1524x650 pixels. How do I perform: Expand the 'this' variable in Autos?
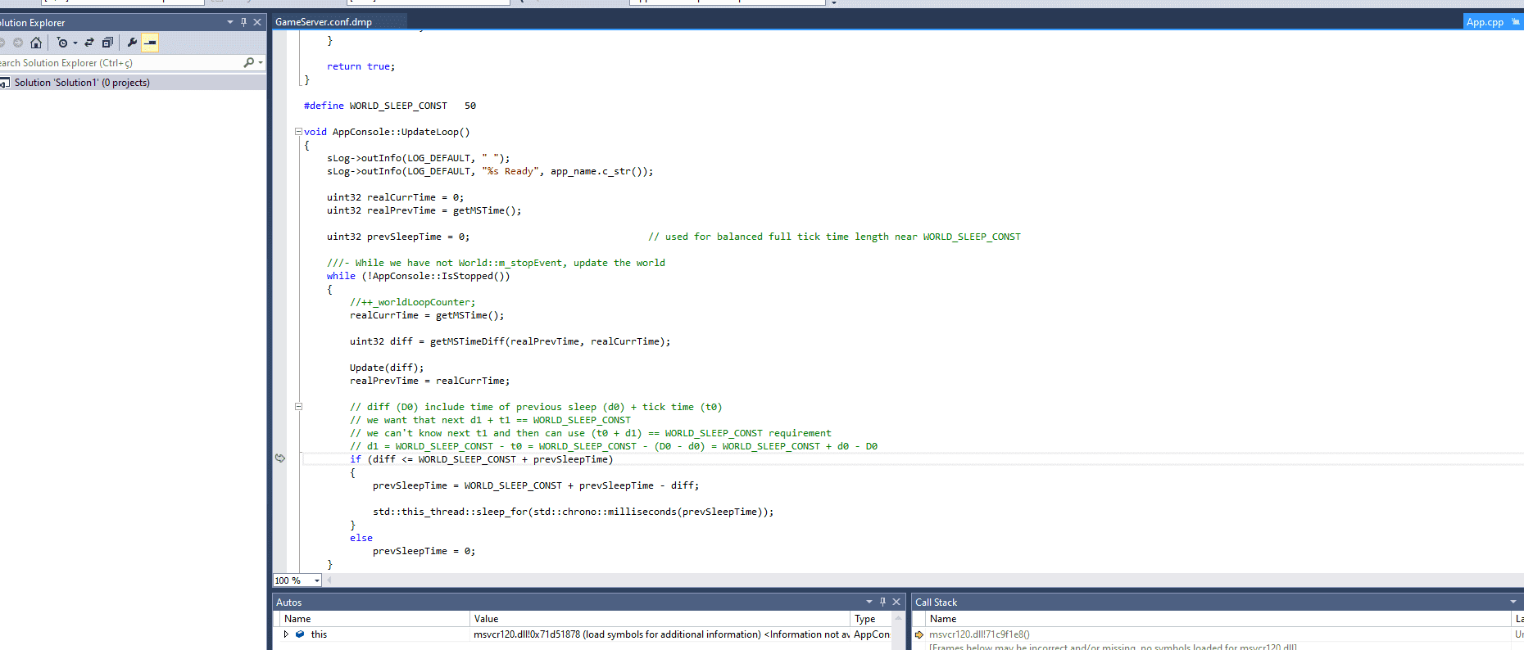tap(286, 634)
